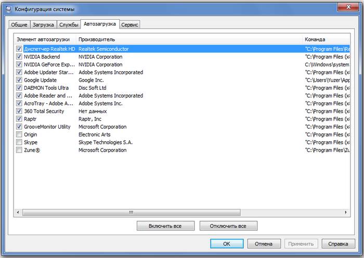Screen dimensions: 364x258
Task: Check the Origin startup item box
Action: click(x=19, y=134)
